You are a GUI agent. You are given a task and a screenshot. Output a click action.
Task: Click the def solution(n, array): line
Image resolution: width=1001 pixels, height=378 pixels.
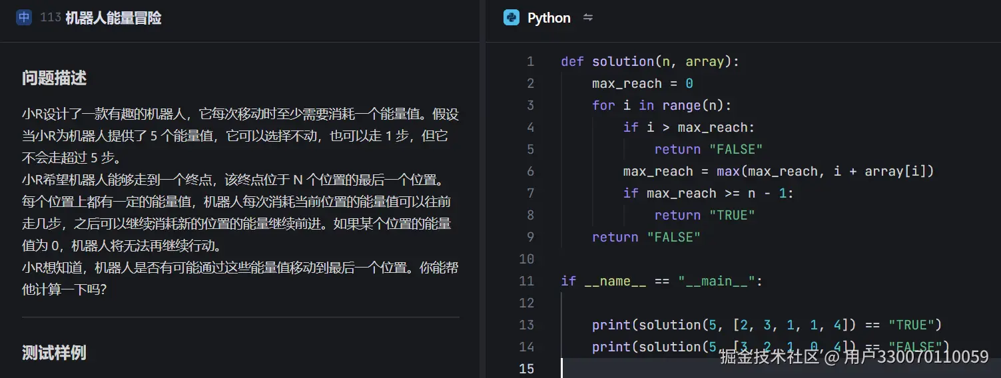coord(650,61)
